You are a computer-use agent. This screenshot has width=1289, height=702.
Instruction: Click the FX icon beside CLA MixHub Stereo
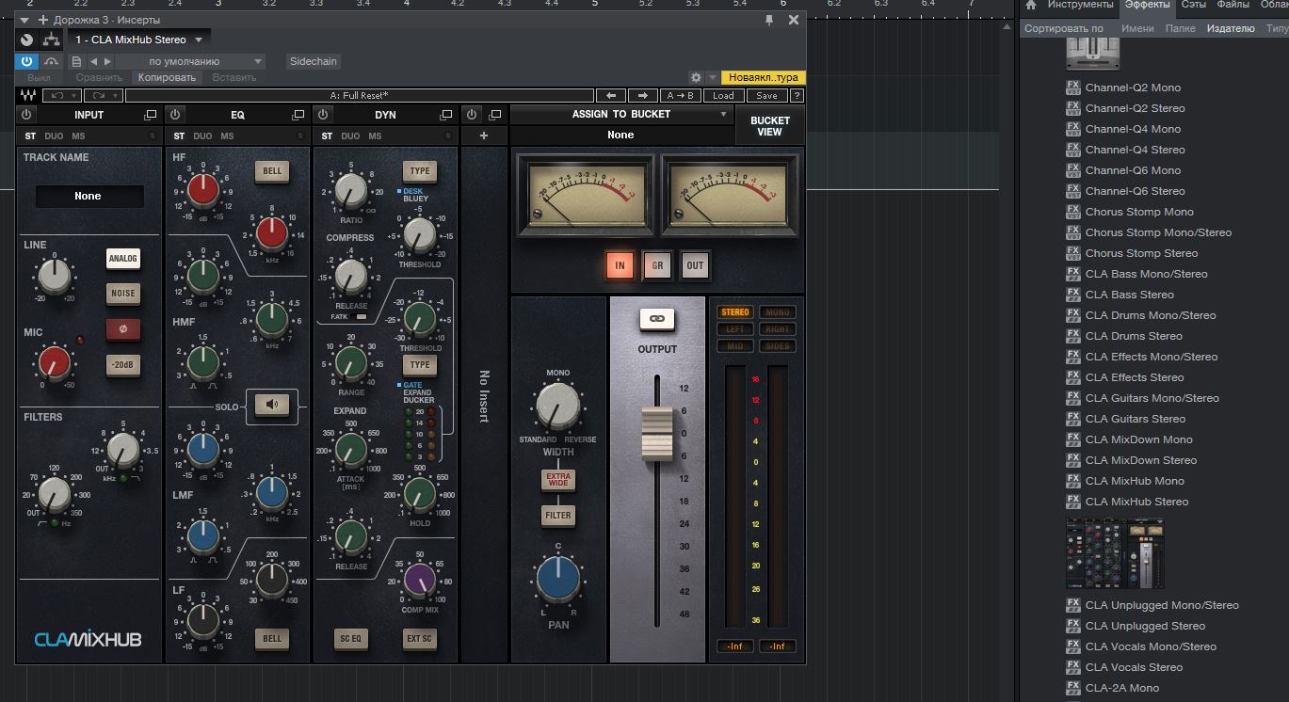pyautogui.click(x=1073, y=502)
